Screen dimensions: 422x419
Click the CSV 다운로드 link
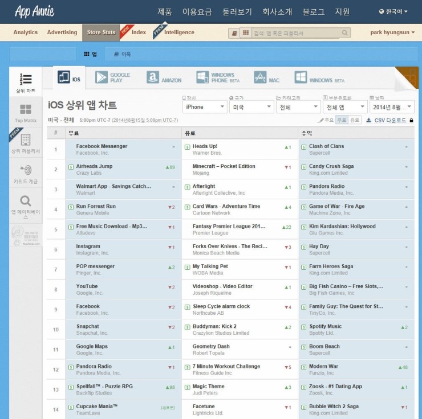(x=390, y=120)
